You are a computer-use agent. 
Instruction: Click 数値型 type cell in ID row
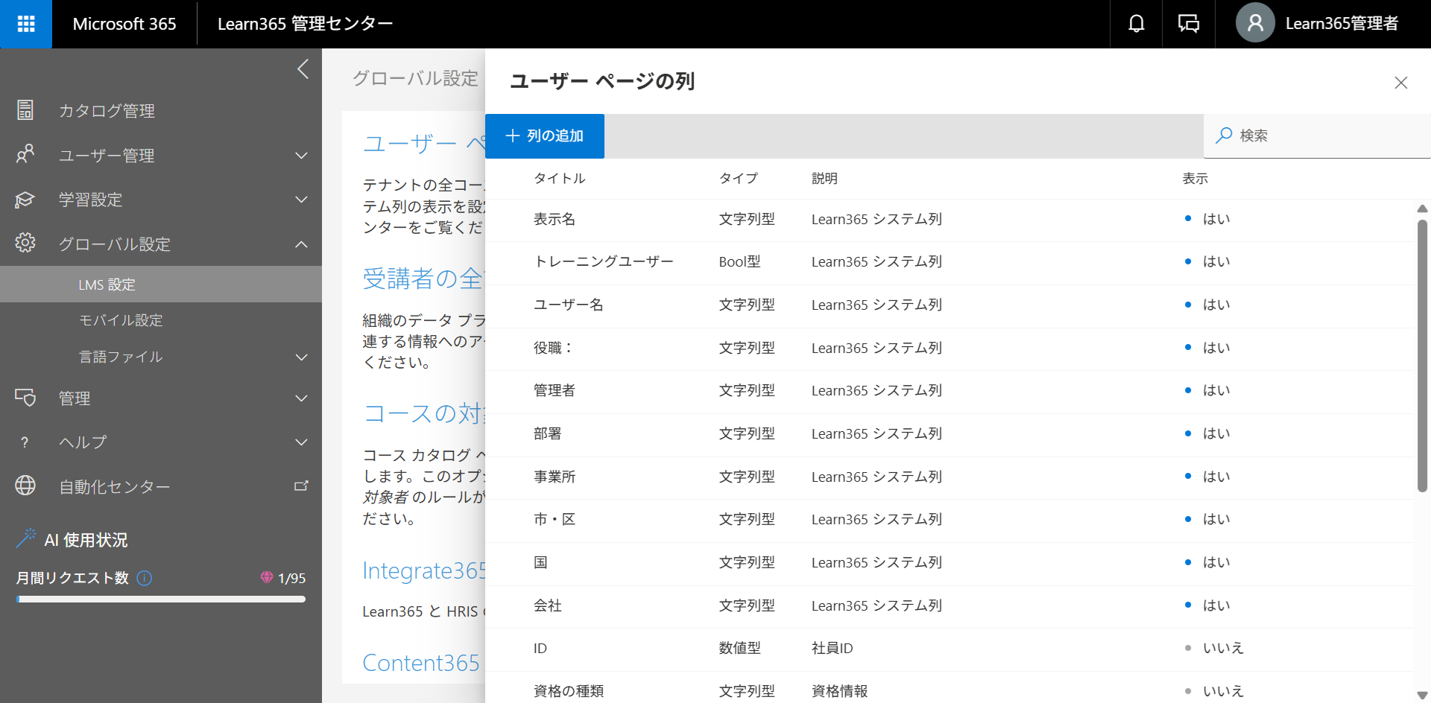(739, 648)
